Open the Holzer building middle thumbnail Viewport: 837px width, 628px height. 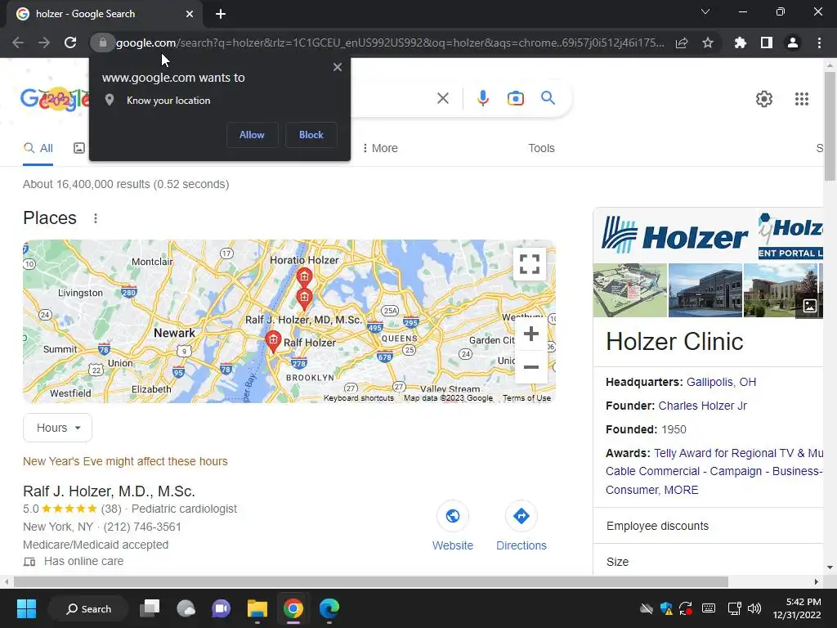click(x=705, y=290)
